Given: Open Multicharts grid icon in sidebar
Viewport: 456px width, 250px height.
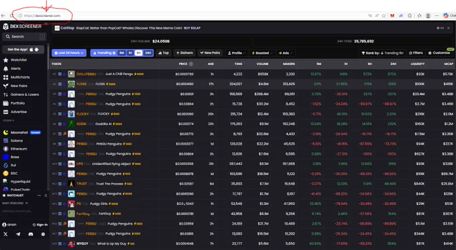Looking at the screenshot, I should [5, 77].
